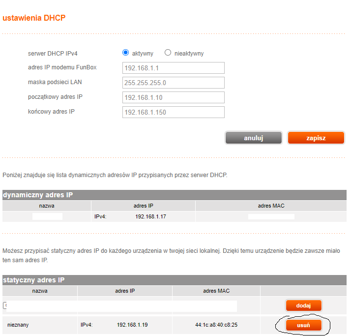Click the static IP address 192.168.1.19

coord(132,325)
